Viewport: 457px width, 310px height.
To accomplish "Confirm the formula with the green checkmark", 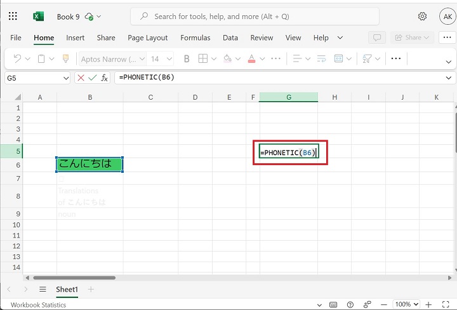I will tap(93, 77).
